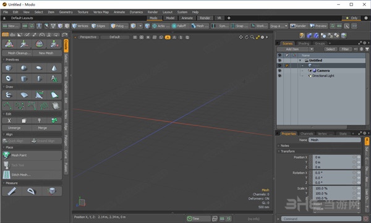Open the Perspective view type dropdown
Screen dimensions: 371x223
point(88,37)
